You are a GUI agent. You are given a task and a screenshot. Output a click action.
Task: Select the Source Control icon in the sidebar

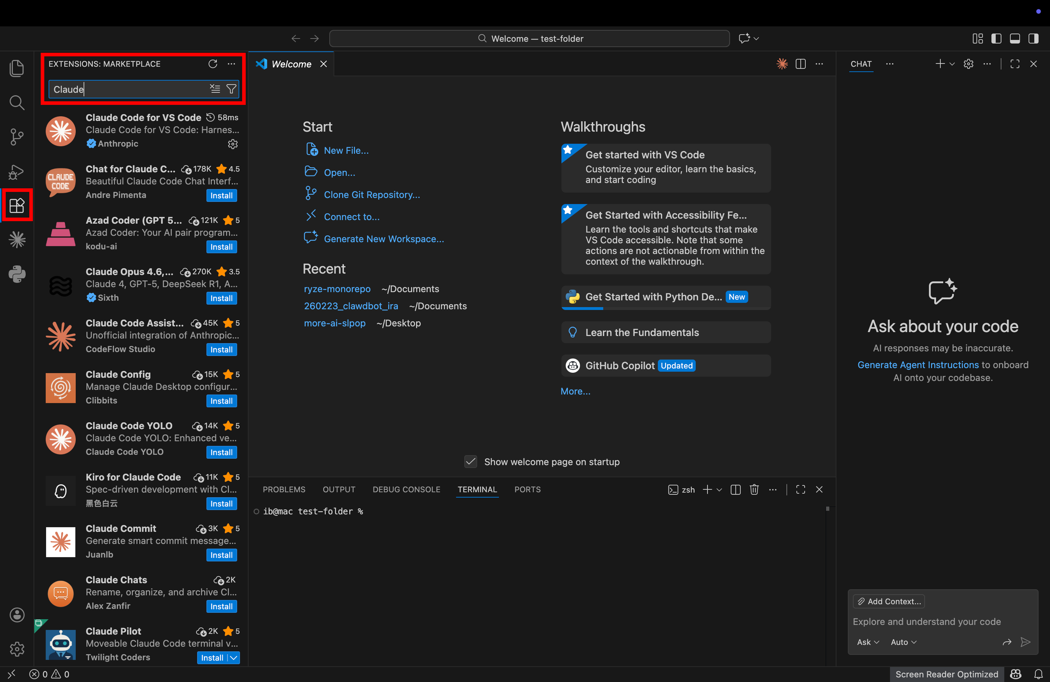pos(17,137)
